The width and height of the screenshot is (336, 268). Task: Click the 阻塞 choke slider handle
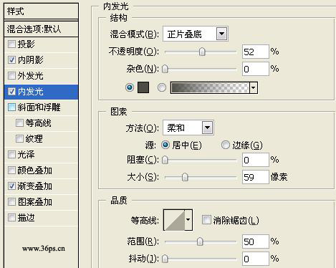tap(165, 160)
